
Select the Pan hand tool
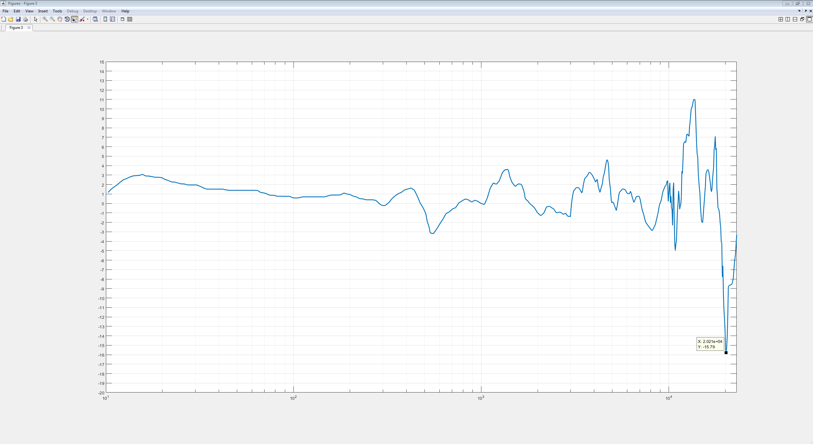click(60, 19)
